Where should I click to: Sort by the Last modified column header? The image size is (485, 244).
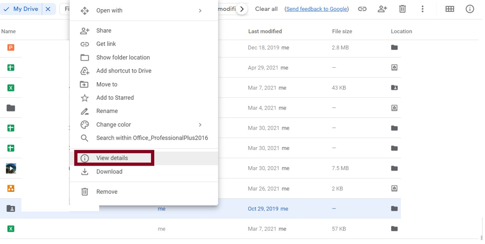[x=265, y=32]
